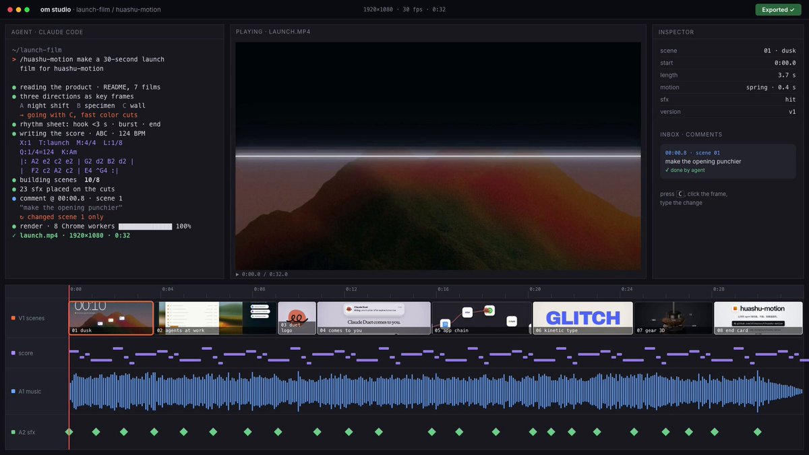Click the launch.mp4 video preview frame
Screen dimensions: 809x455
pos(438,156)
